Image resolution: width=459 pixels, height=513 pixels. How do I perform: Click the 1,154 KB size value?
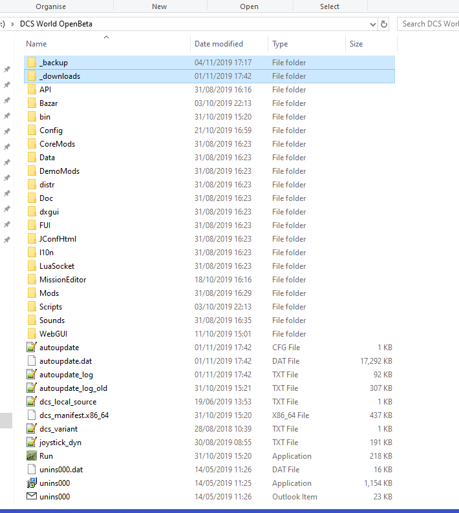click(378, 483)
